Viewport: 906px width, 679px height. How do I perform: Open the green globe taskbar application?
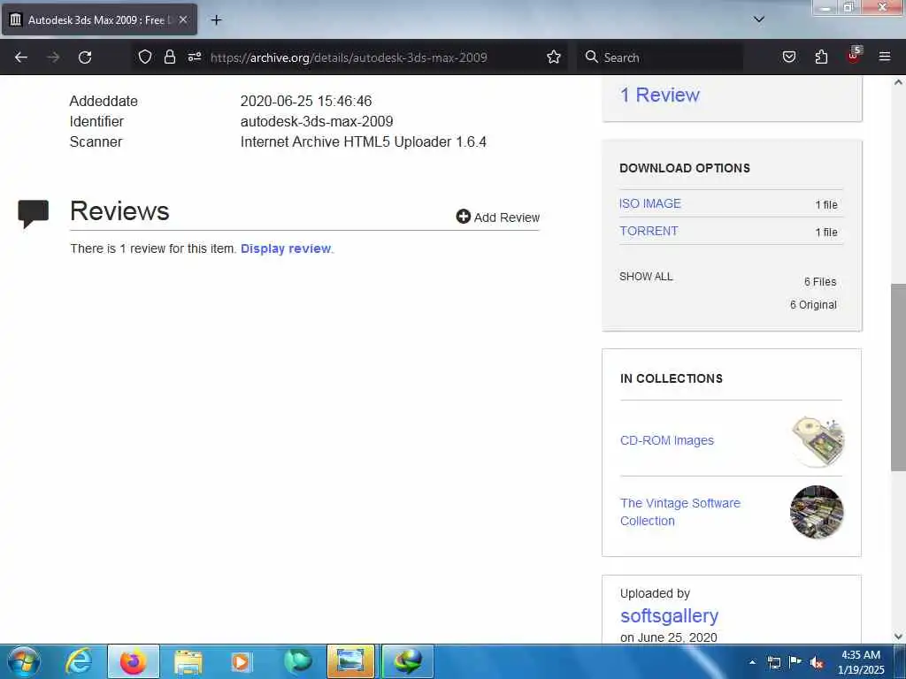pyautogui.click(x=297, y=661)
